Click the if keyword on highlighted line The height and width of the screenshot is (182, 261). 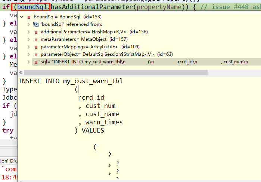click(x=6, y=7)
